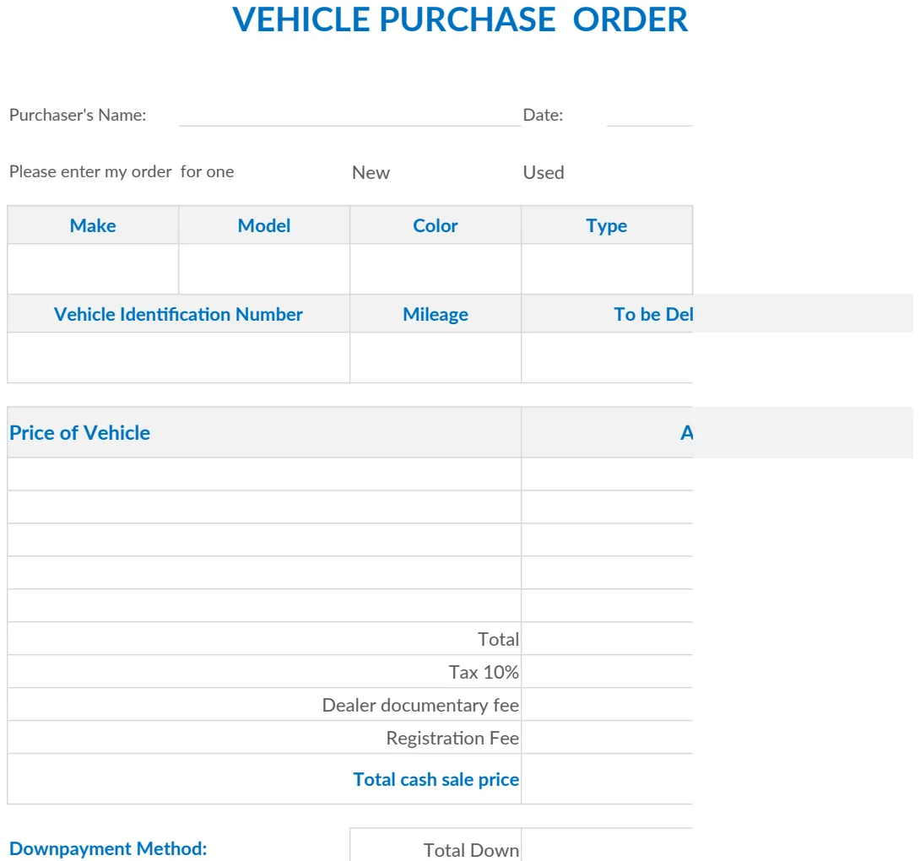Viewport: 920px width, 861px height.
Task: Select the Purchaser's Name input line
Action: 349,115
